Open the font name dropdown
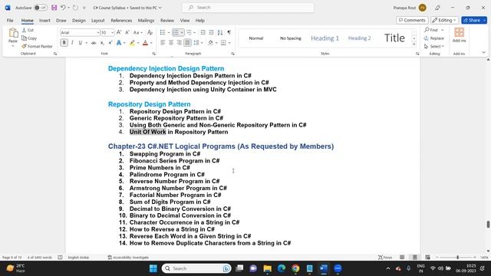This screenshot has height=276, width=491. coord(98,32)
